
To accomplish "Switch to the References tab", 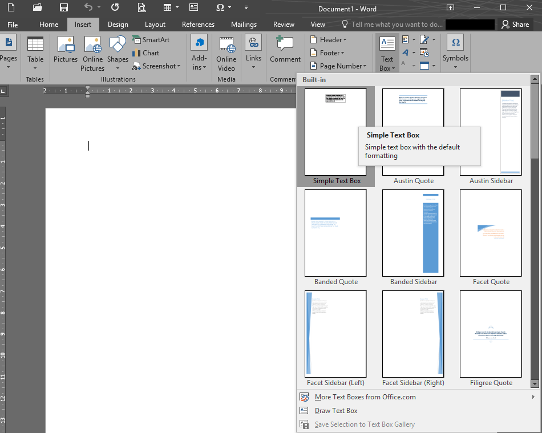I will (x=198, y=25).
